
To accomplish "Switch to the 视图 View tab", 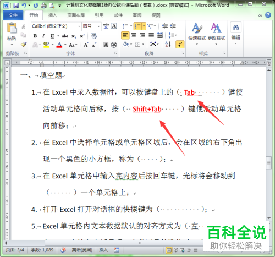I will pos(156,15).
